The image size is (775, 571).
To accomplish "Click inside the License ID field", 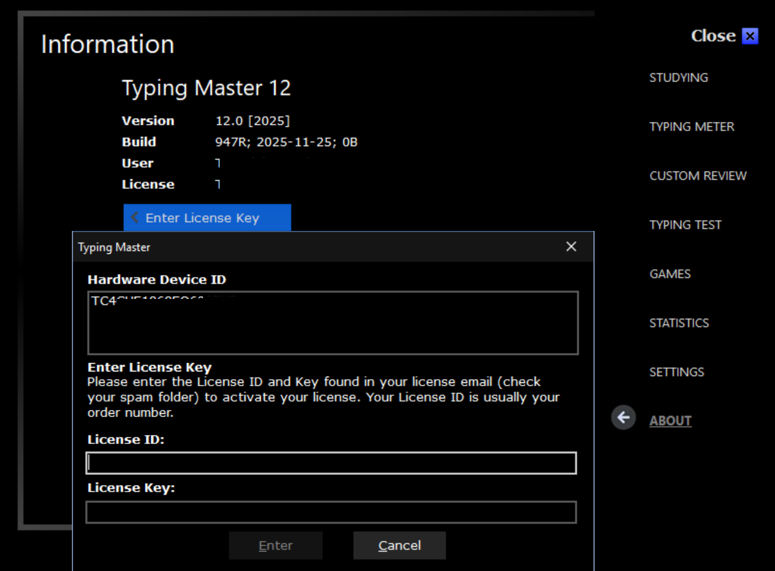I will (x=330, y=463).
